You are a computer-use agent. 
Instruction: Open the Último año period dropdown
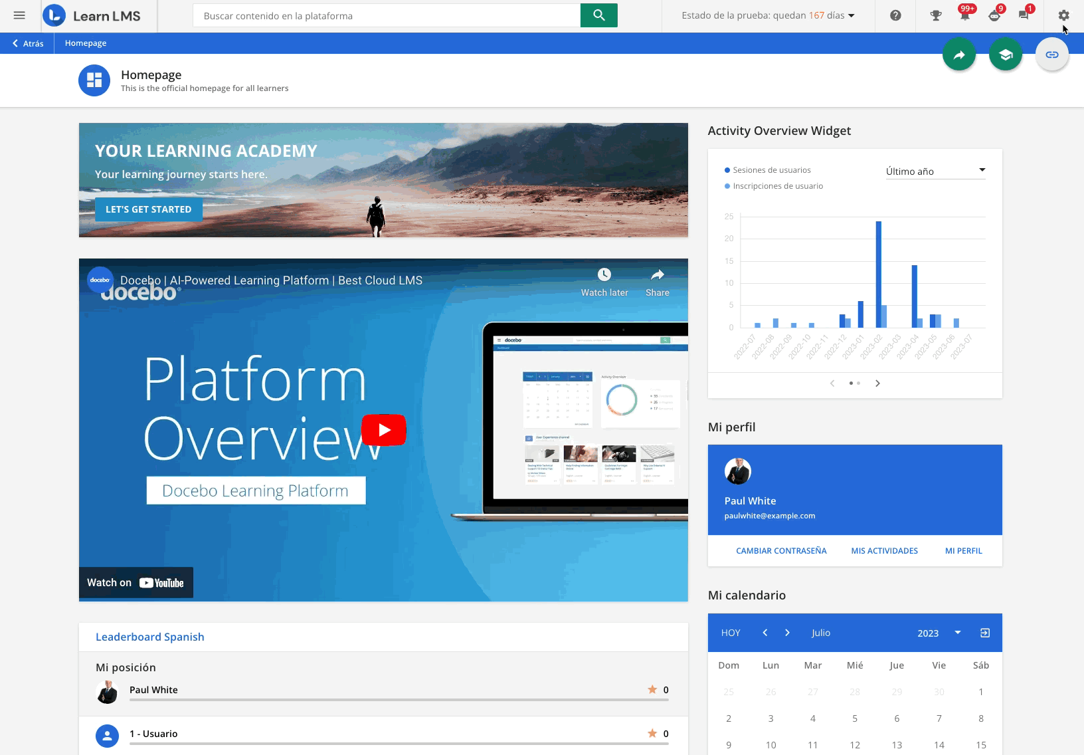pyautogui.click(x=935, y=171)
